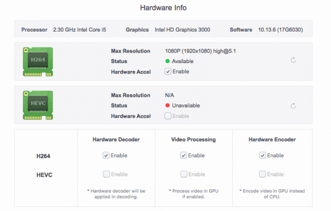Select the 10.13.6 (17G6030) software version
The width and height of the screenshot is (331, 211).
tap(280, 29)
